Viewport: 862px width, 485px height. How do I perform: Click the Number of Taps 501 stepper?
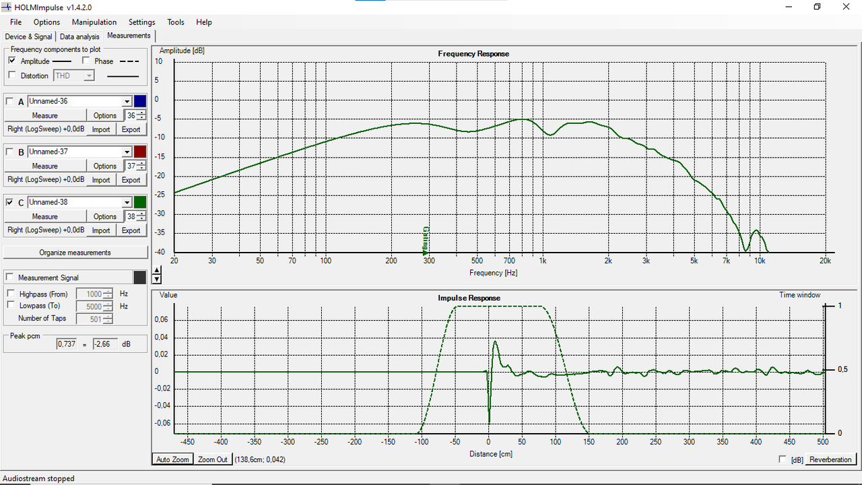108,319
